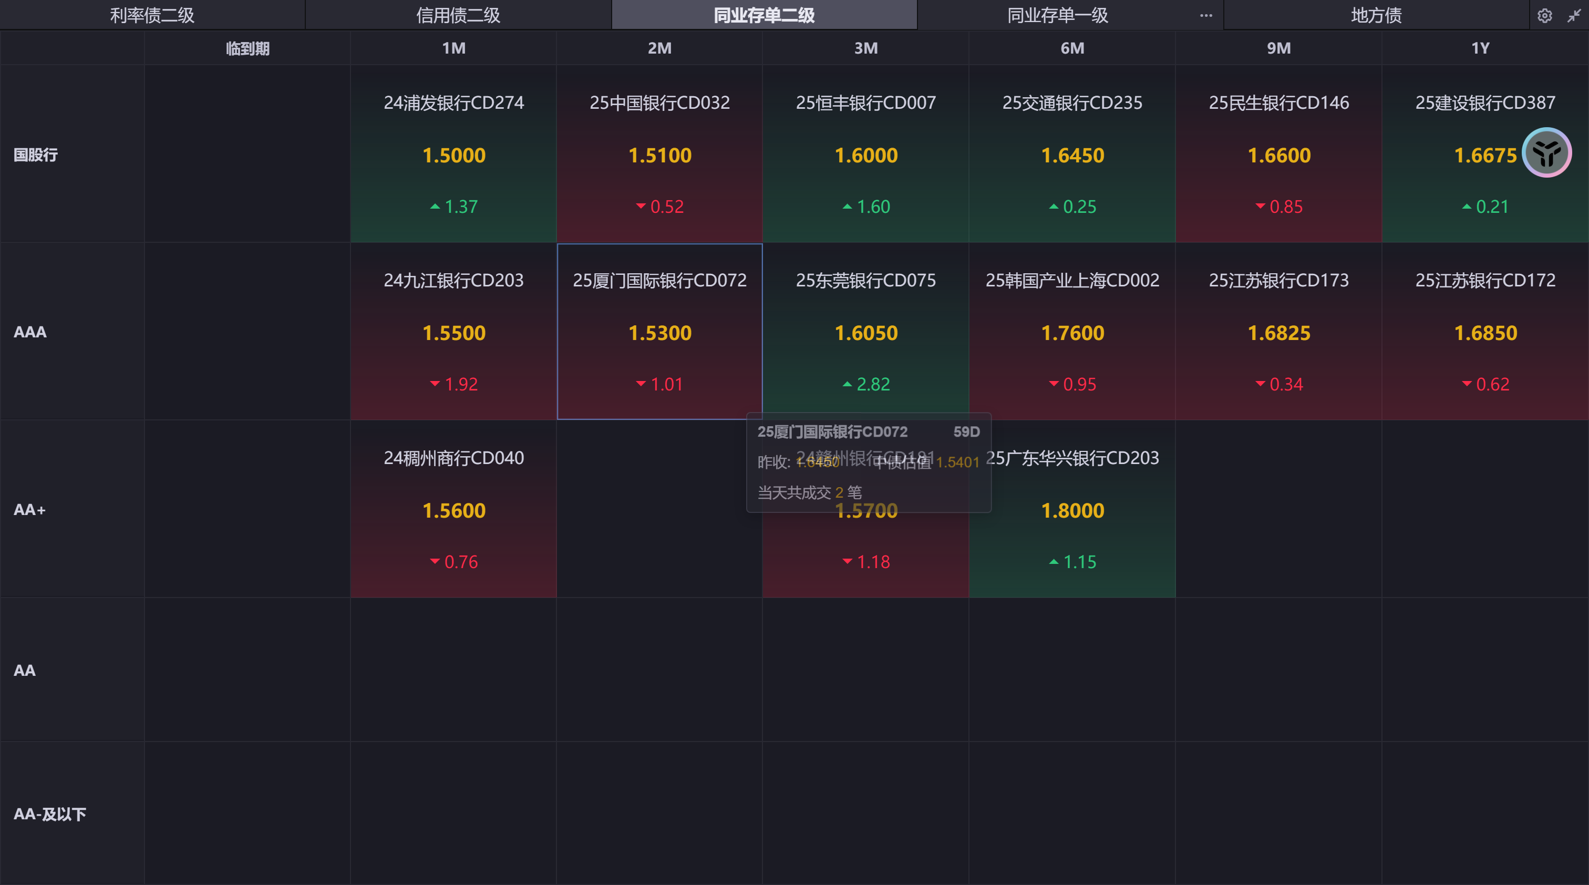
Task: Click 25东莞银行CD075 cell
Action: click(x=865, y=332)
